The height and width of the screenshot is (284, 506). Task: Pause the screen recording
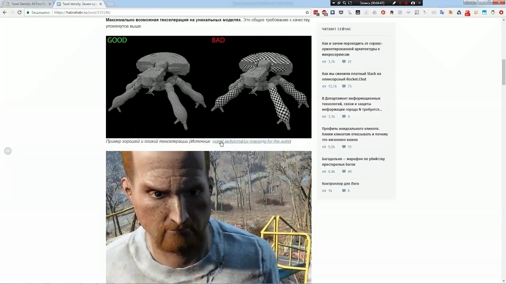pyautogui.click(x=400, y=3)
